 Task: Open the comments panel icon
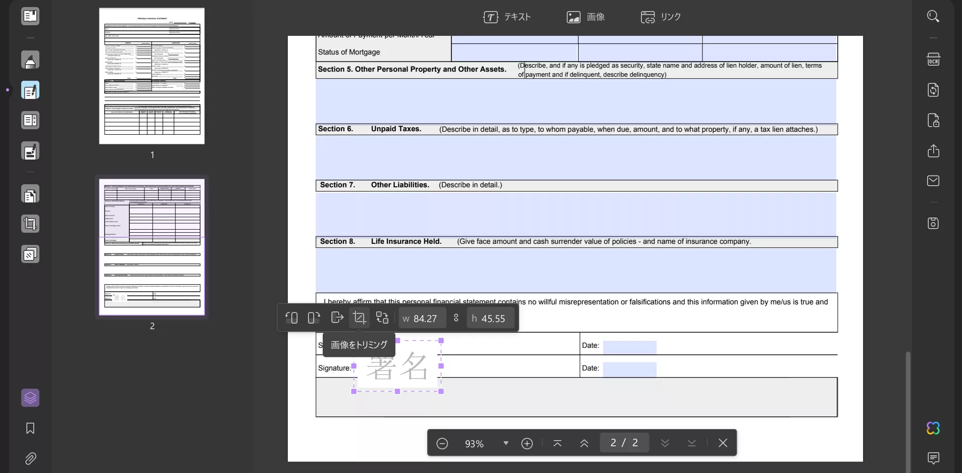(x=933, y=458)
